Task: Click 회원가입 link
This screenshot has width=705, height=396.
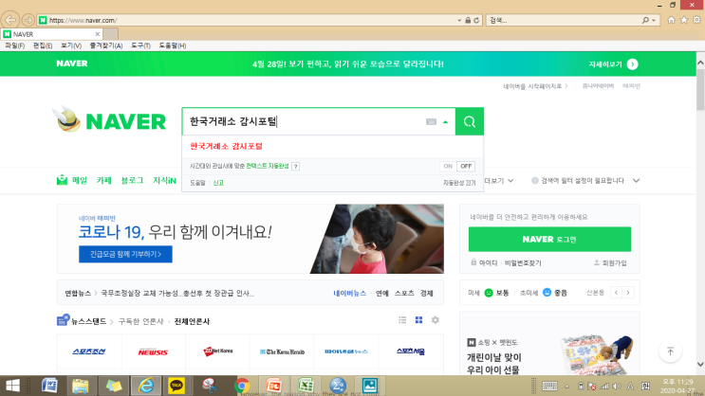Action: click(610, 263)
